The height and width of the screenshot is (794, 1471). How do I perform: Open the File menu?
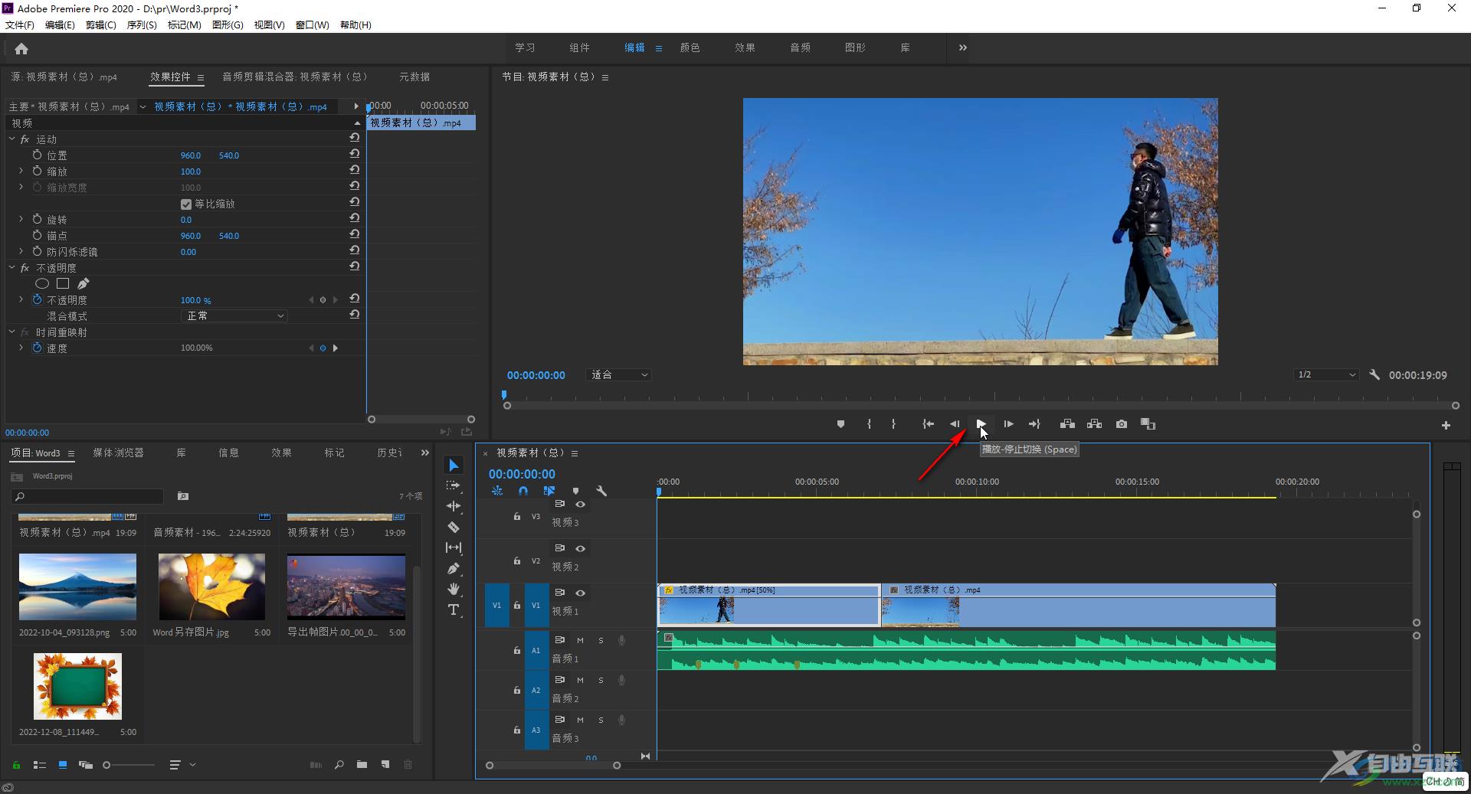coord(20,25)
